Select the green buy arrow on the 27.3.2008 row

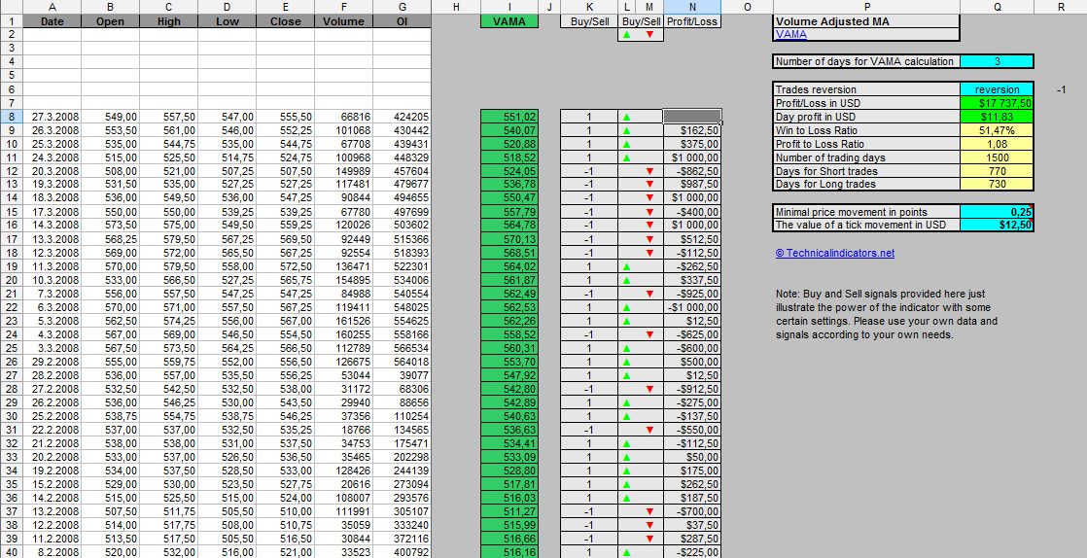pyautogui.click(x=627, y=118)
